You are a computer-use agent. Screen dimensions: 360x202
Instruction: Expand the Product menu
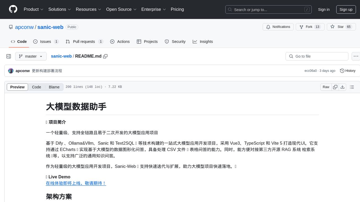coord(34,9)
